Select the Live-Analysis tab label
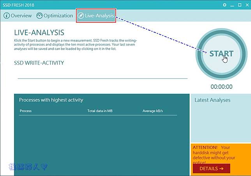The image size is (251, 176). click(99, 16)
